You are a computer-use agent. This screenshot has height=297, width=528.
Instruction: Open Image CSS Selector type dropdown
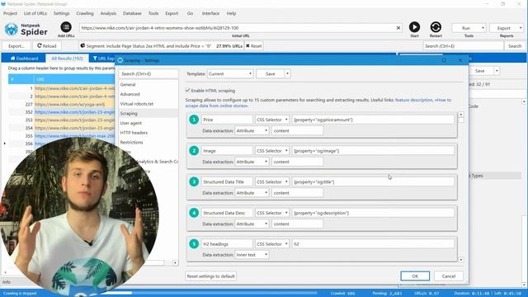272,151
